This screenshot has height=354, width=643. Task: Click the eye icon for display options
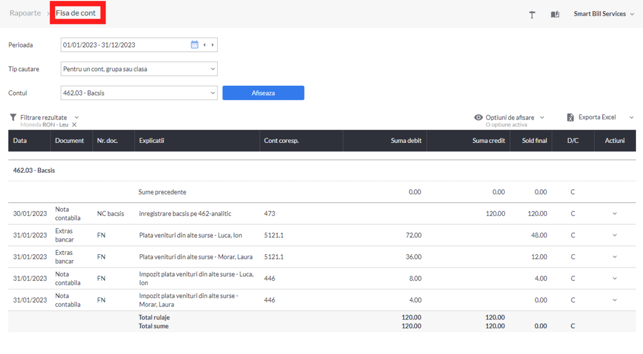(478, 118)
